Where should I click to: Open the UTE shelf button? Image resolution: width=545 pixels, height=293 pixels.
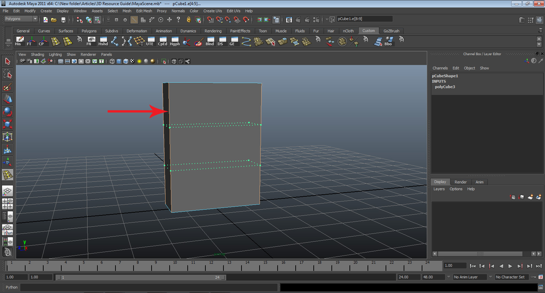[x=150, y=42]
